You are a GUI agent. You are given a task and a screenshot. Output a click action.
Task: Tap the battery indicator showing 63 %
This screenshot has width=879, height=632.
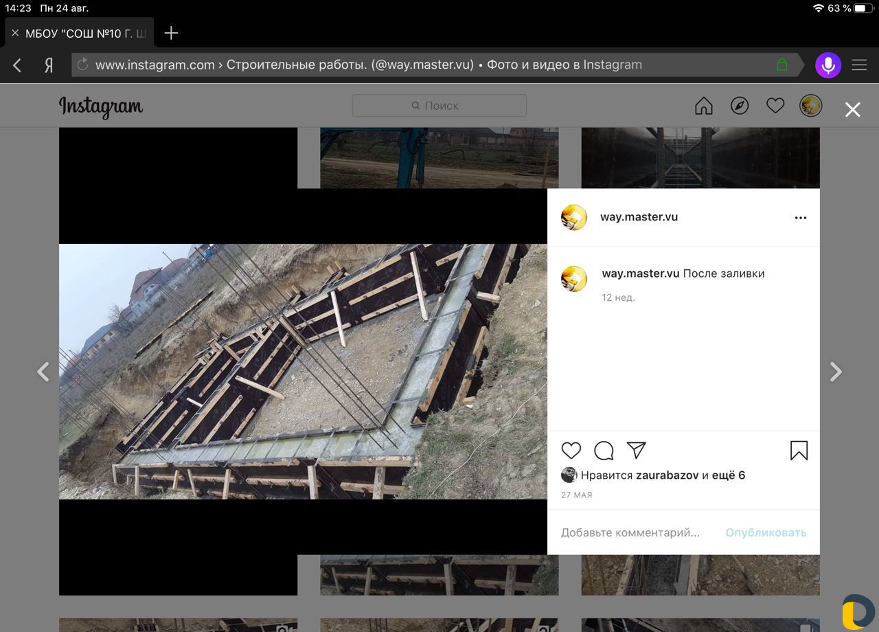click(864, 8)
